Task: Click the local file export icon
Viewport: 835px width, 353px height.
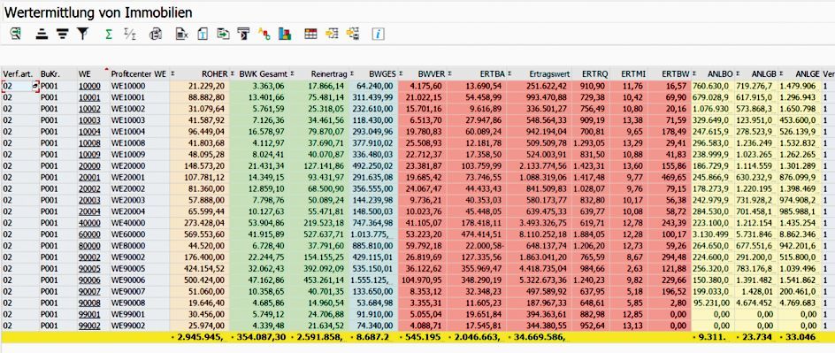Action: coord(223,35)
